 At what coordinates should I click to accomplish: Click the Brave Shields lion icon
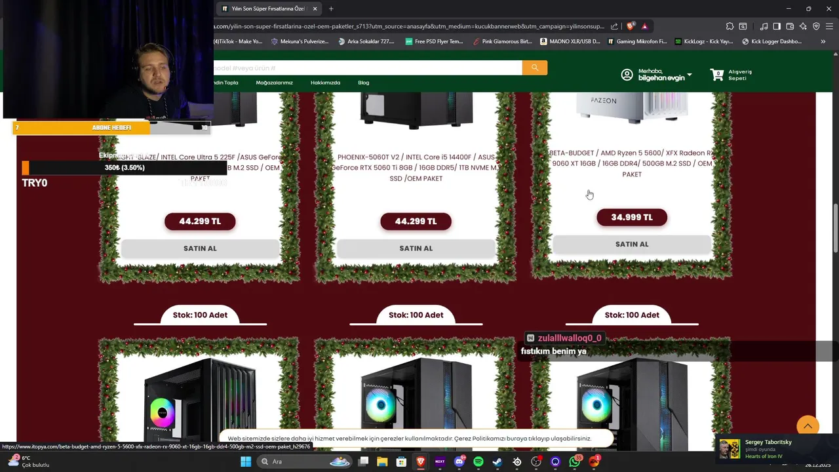pos(631,26)
